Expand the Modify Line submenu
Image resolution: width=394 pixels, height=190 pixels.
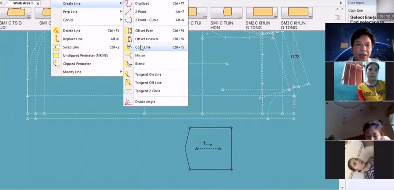click(86, 72)
